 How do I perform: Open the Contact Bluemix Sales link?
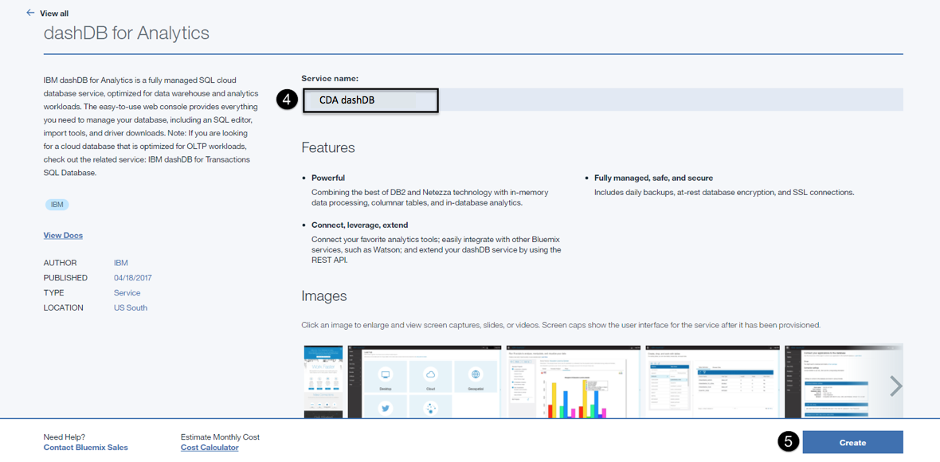point(86,448)
